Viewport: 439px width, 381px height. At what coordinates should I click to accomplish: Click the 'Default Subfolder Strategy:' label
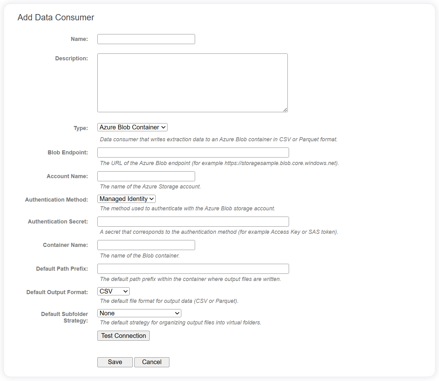(65, 317)
